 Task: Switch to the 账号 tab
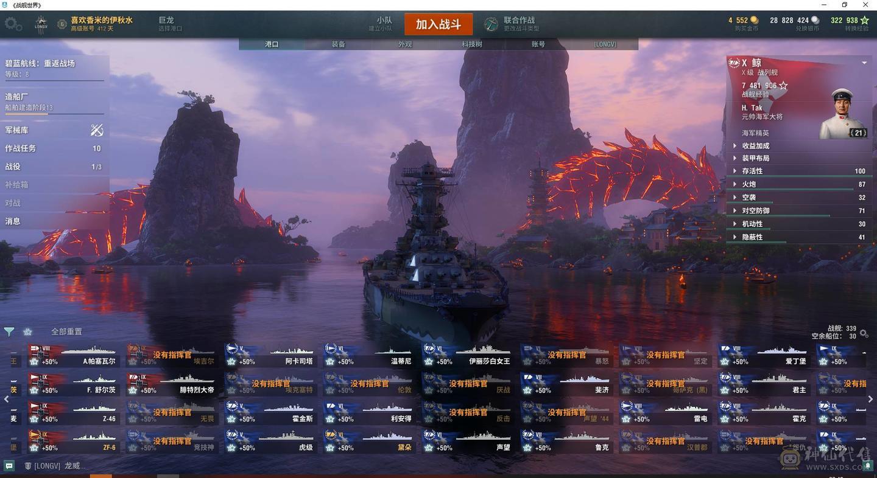[x=538, y=44]
